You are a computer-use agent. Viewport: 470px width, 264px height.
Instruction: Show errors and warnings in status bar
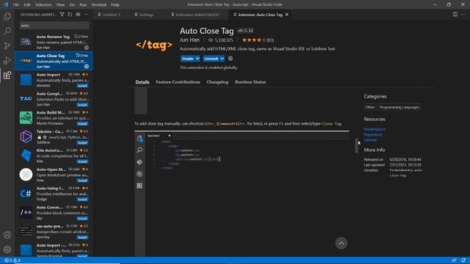12,260
